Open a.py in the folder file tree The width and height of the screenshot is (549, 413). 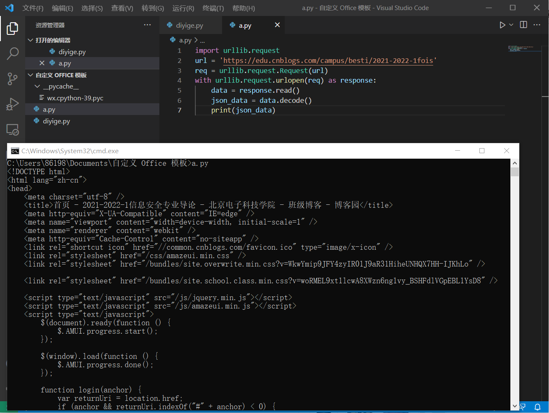(x=92, y=110)
